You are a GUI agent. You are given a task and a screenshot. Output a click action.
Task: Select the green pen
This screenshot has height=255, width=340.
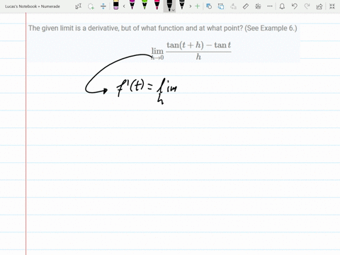[144, 5]
